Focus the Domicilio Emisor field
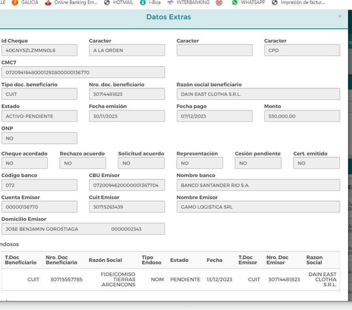This screenshot has height=310, width=352. click(x=83, y=229)
